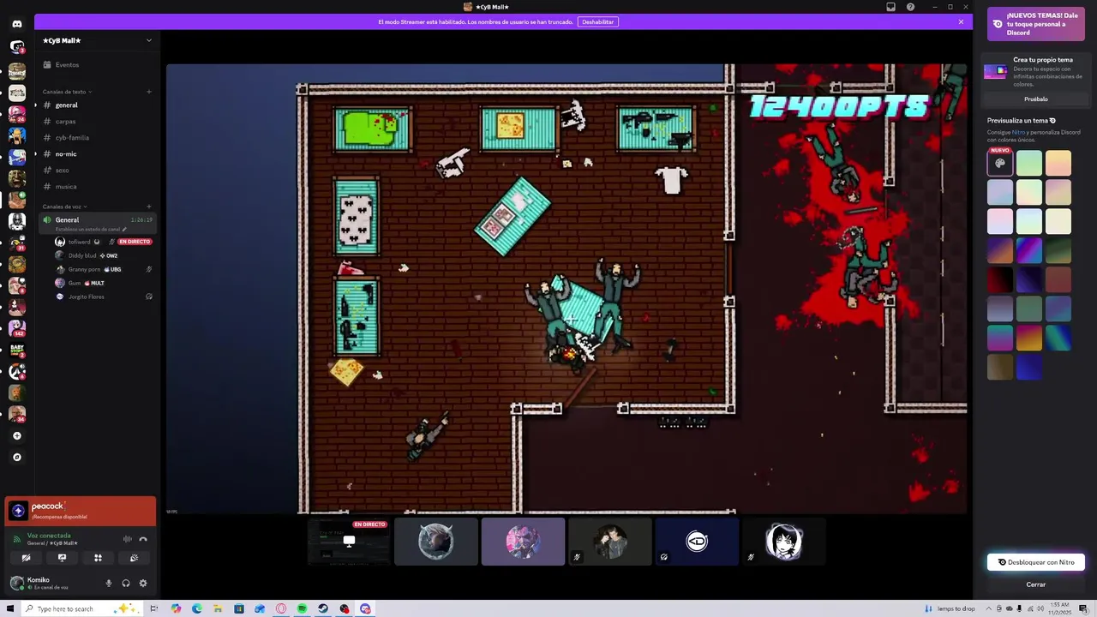Open noise suppression waveform icon
The width and height of the screenshot is (1097, 617).
pos(127,539)
